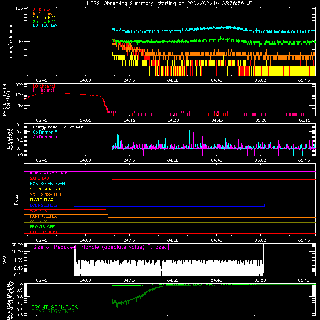Click the Energy band: 12-25 keV label
The height and width of the screenshot is (320, 320).
tap(58, 127)
